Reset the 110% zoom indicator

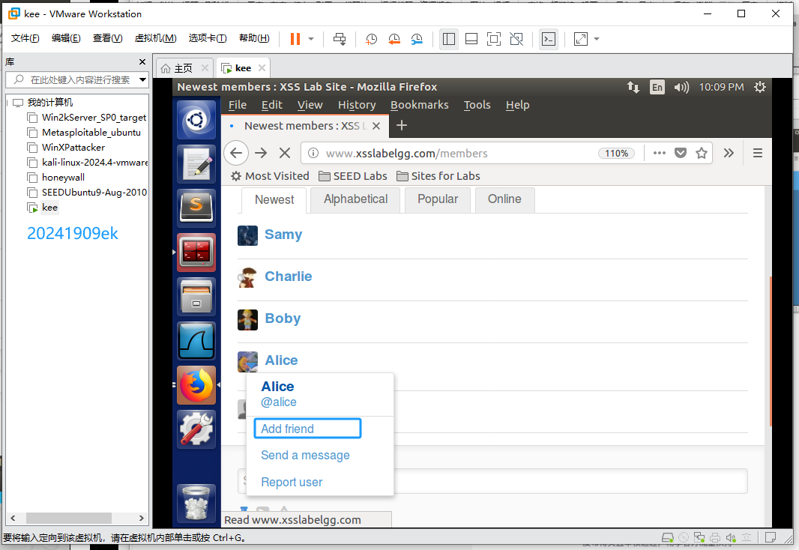pyautogui.click(x=617, y=154)
